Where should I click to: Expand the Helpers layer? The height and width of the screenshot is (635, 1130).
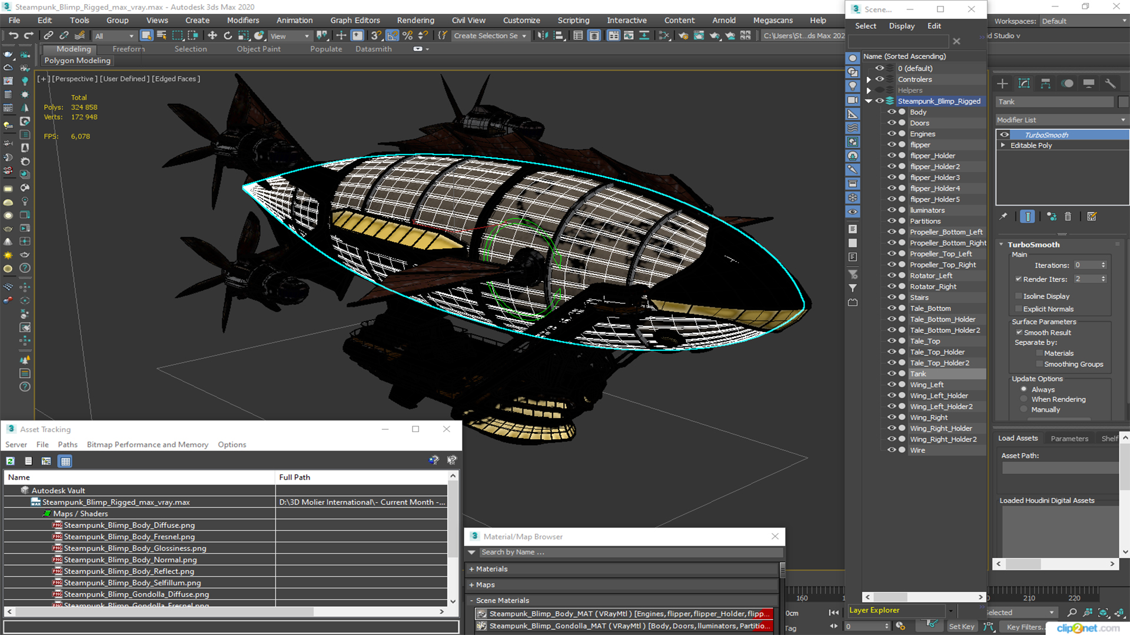tap(869, 90)
